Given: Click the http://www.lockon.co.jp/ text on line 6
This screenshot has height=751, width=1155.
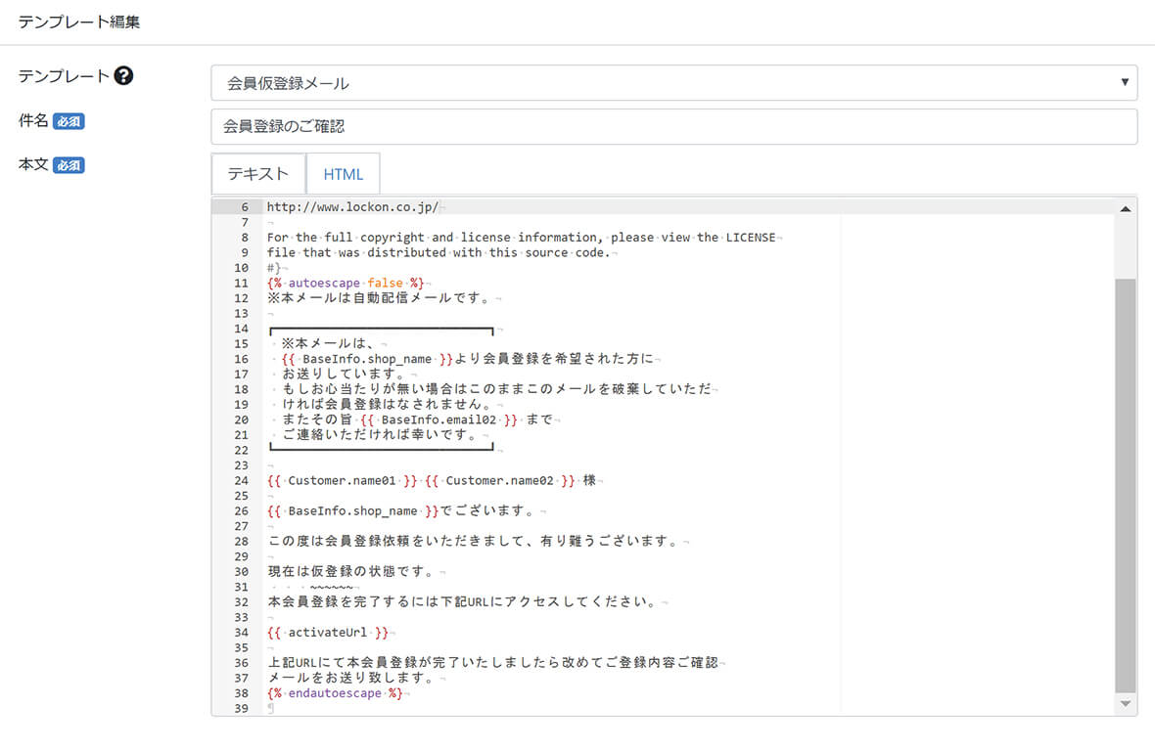Looking at the screenshot, I should tap(352, 207).
